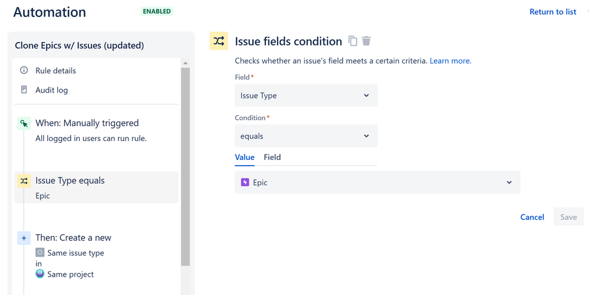The image size is (589, 295).
Task: Click the manual trigger cursor icon
Action: point(24,123)
